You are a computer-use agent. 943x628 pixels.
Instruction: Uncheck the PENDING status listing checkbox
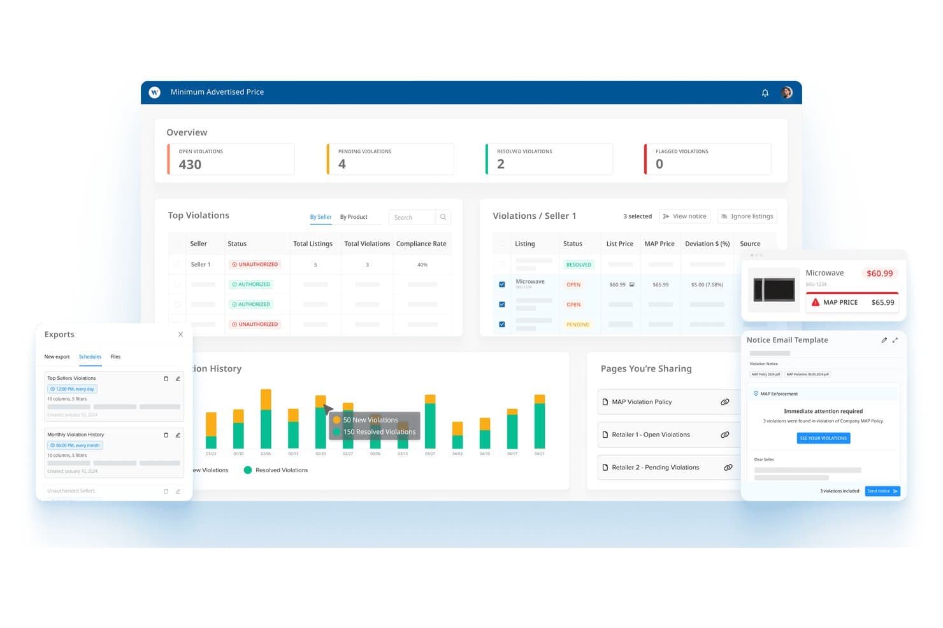[x=502, y=324]
